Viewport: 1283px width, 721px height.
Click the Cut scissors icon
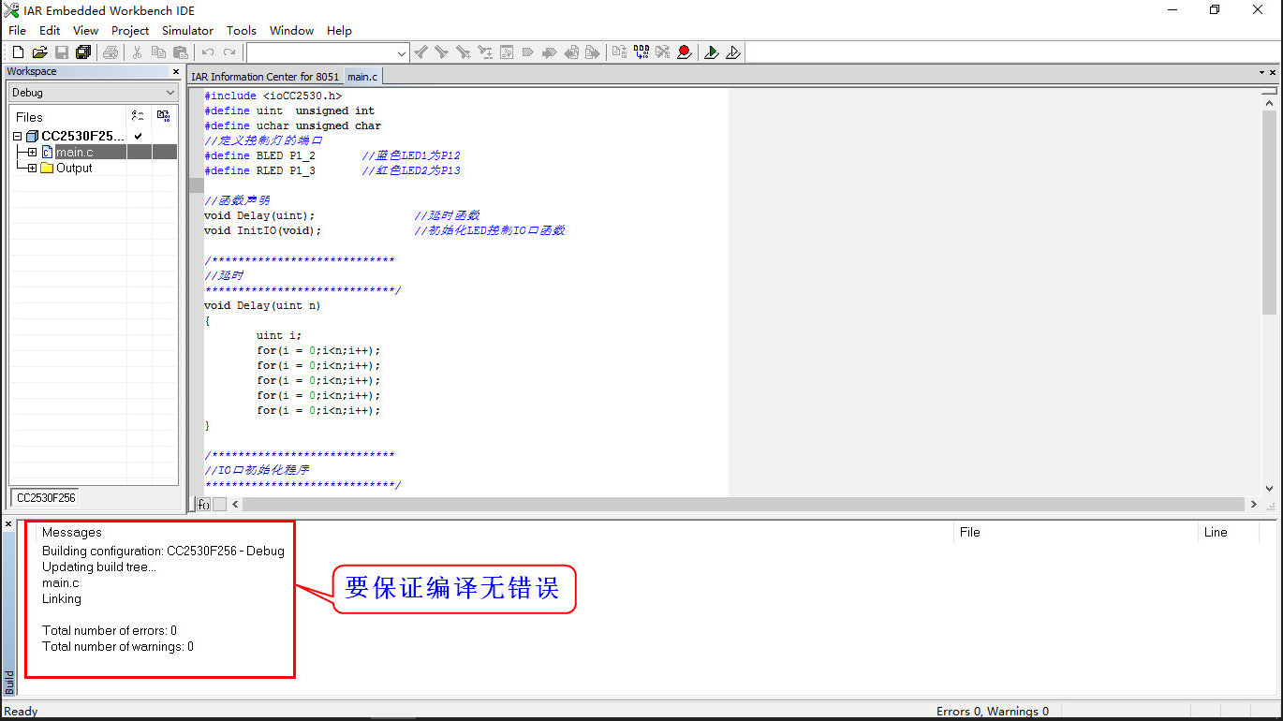click(137, 52)
